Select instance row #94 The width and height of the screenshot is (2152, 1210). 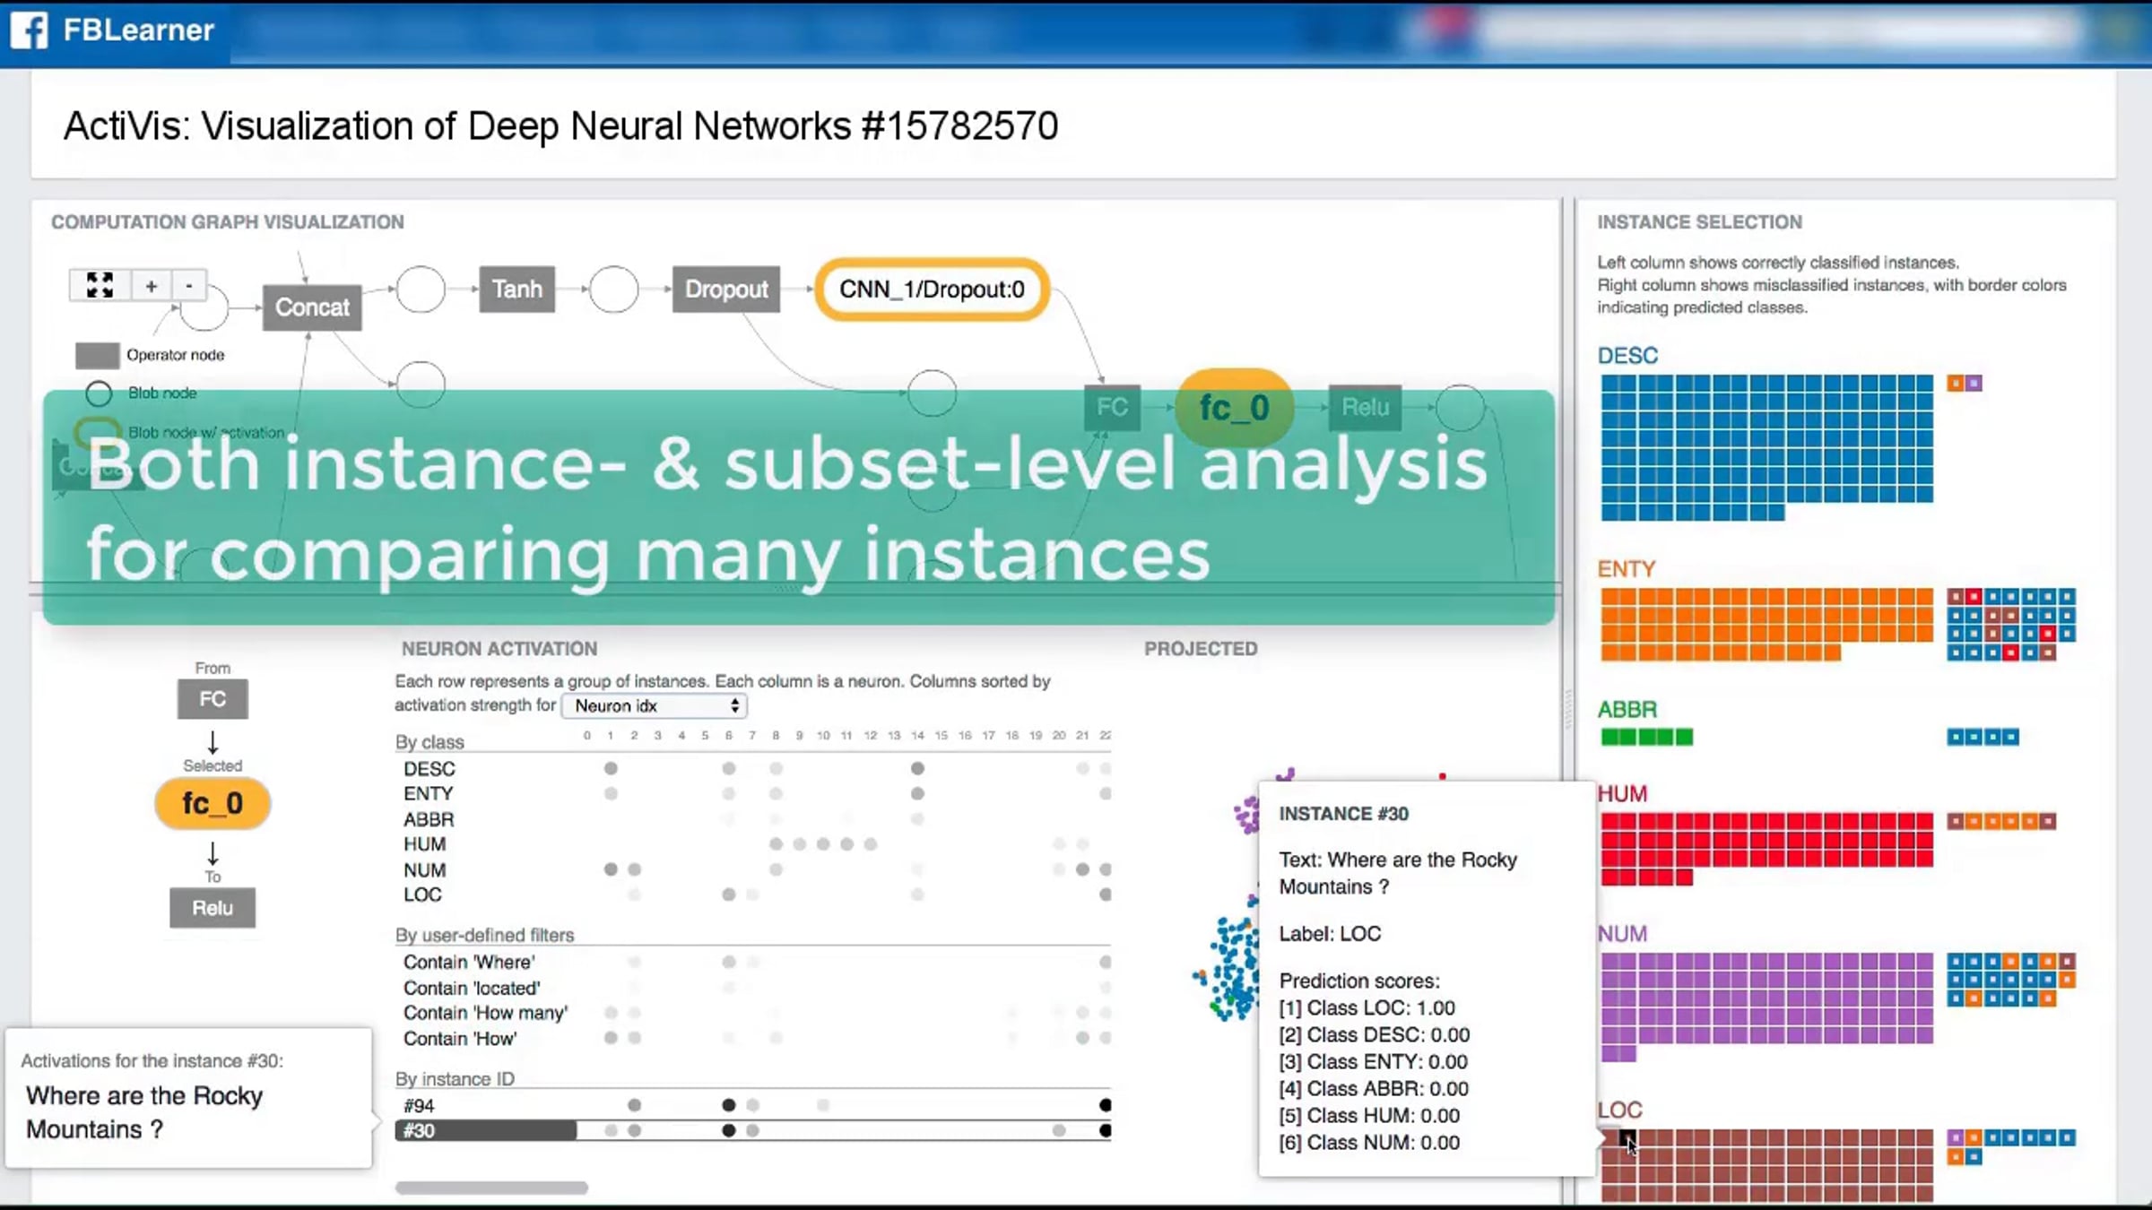[753, 1105]
